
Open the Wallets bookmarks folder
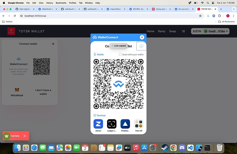(x=7, y=22)
